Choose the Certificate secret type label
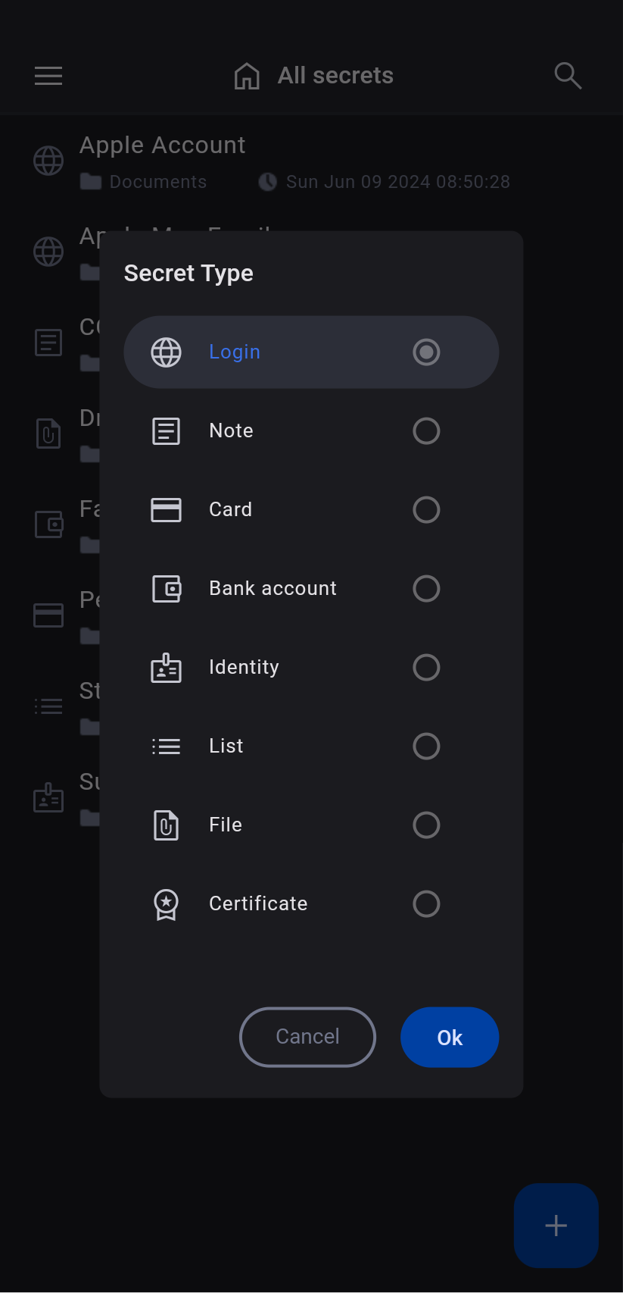Viewport: 623px width, 1293px height. point(258,903)
